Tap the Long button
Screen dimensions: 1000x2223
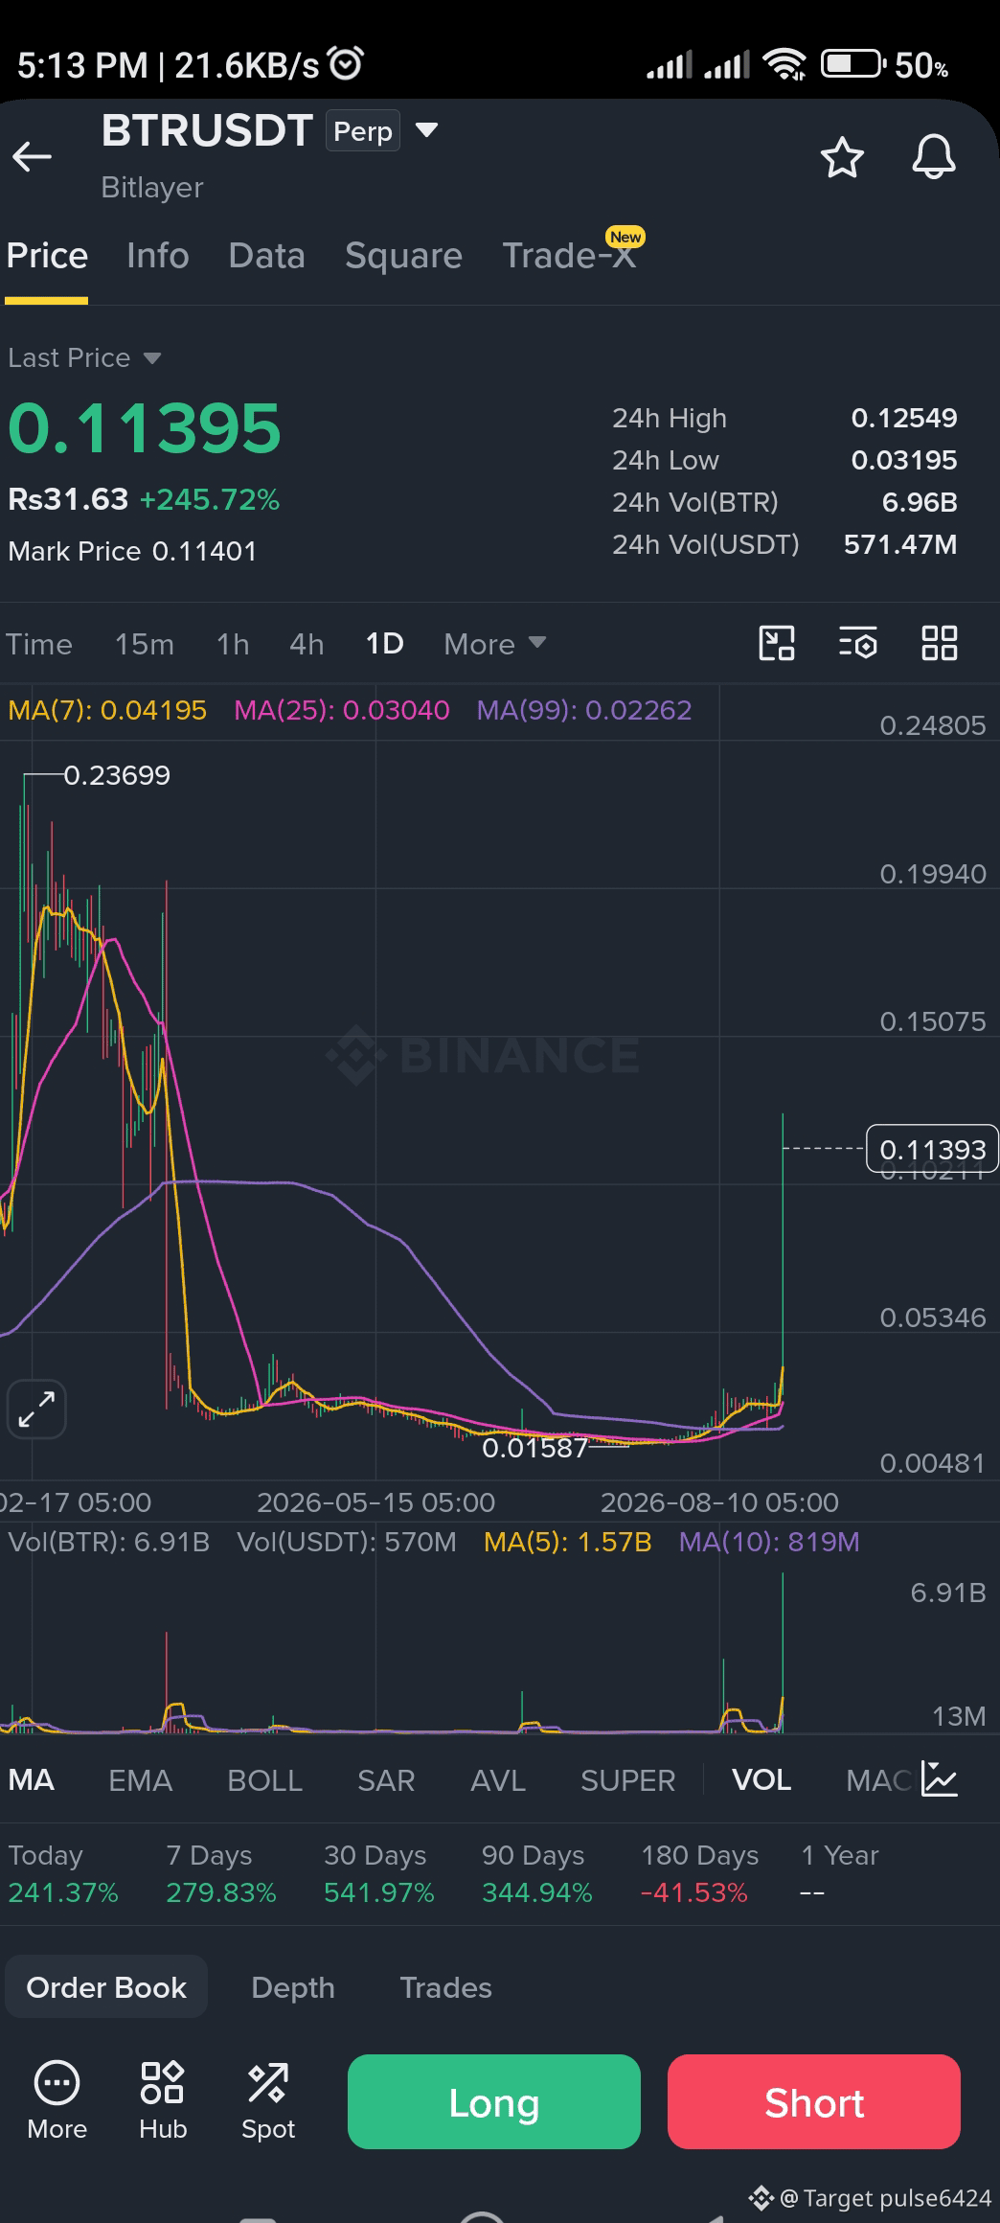[x=494, y=2102]
